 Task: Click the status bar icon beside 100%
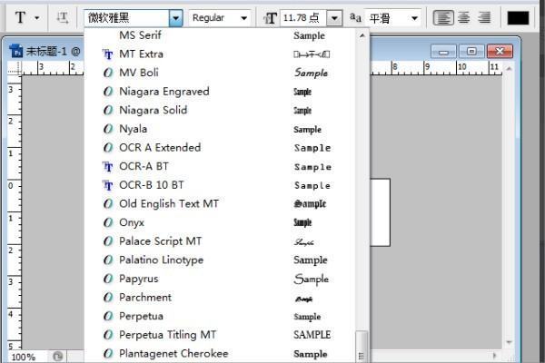pyautogui.click(x=57, y=357)
